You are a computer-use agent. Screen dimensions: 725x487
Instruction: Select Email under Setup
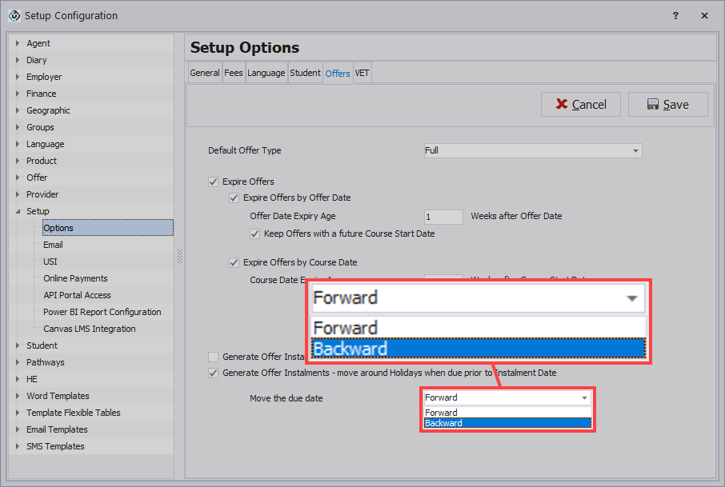53,245
